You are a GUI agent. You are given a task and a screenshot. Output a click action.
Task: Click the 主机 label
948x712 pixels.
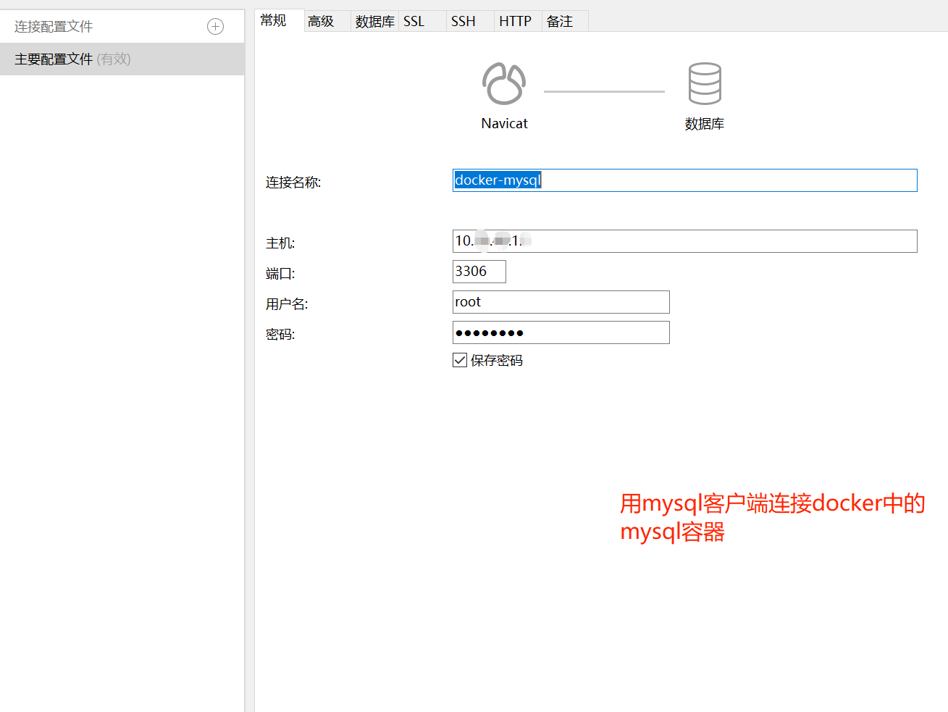pyautogui.click(x=280, y=243)
